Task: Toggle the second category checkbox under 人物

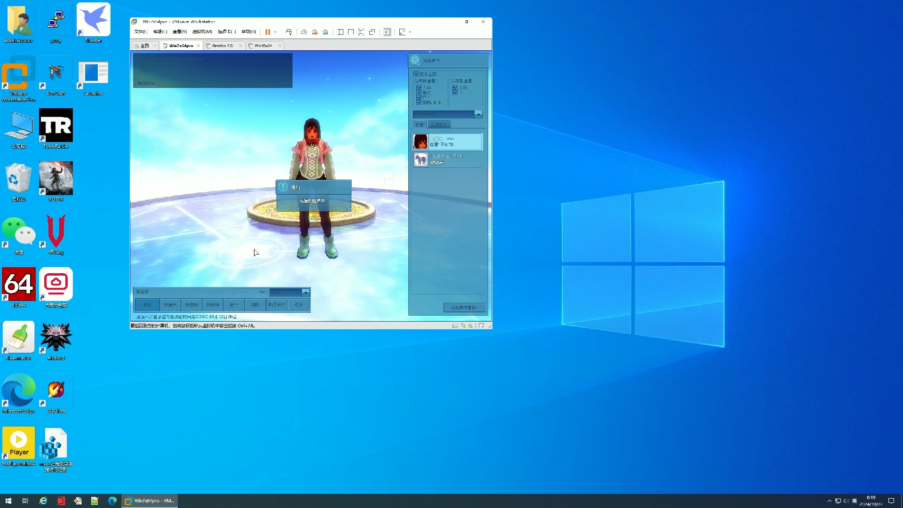Action: (455, 93)
